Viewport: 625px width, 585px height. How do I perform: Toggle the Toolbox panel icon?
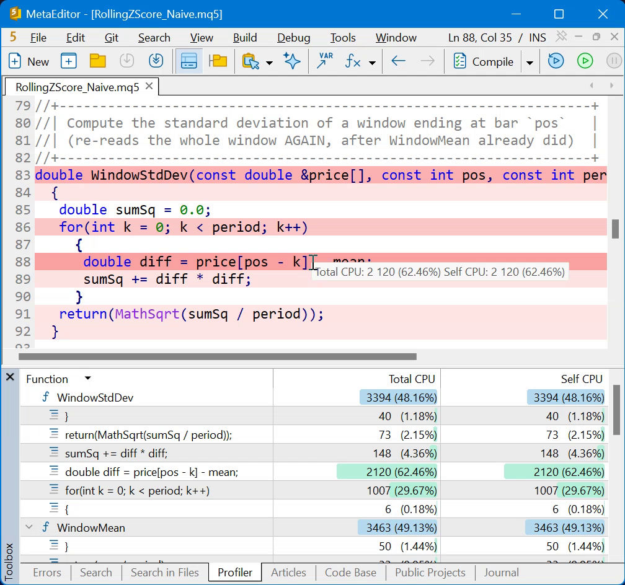188,61
